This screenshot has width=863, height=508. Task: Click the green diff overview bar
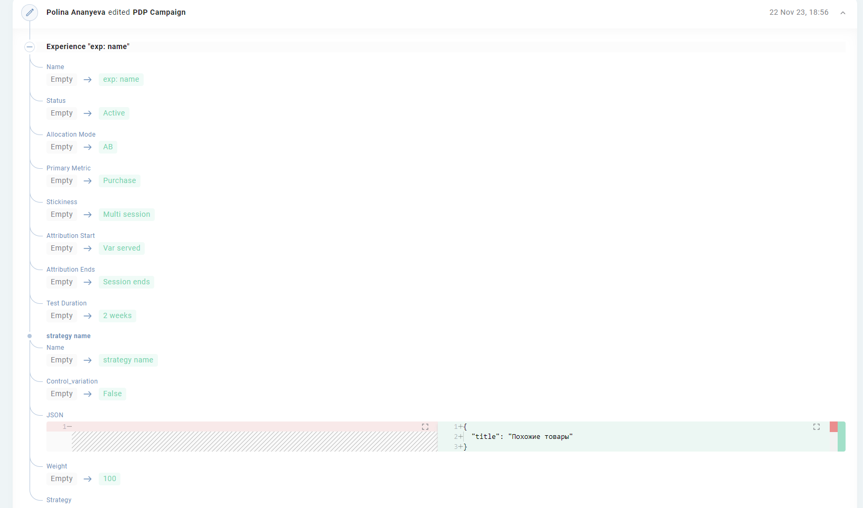(841, 437)
